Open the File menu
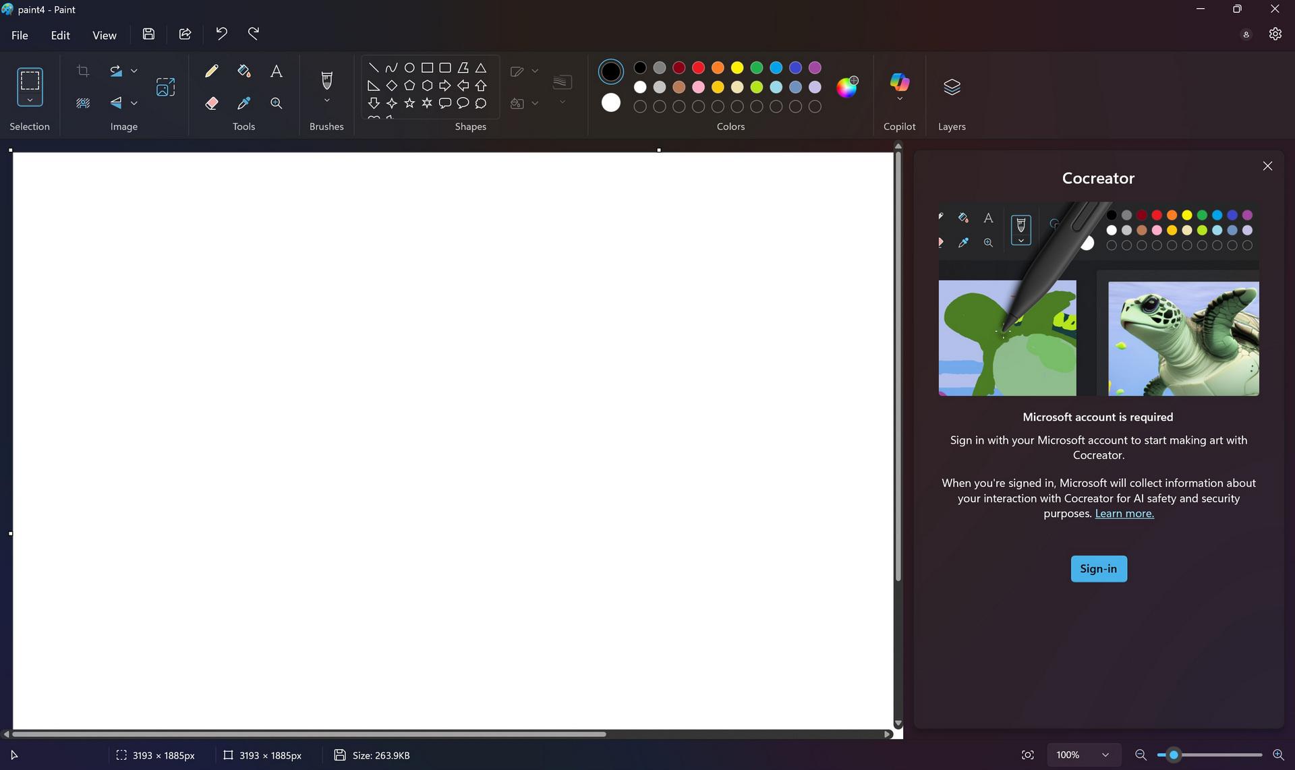This screenshot has width=1295, height=770. (x=20, y=35)
